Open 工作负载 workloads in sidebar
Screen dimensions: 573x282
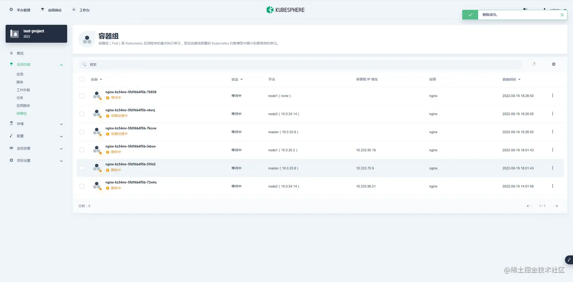pyautogui.click(x=23, y=90)
